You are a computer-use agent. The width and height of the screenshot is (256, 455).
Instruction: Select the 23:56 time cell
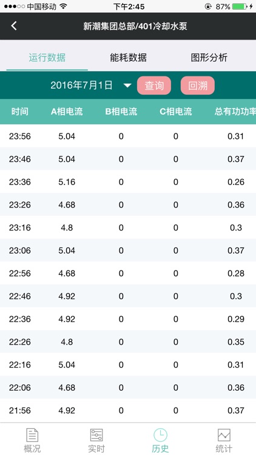pyautogui.click(x=20, y=136)
